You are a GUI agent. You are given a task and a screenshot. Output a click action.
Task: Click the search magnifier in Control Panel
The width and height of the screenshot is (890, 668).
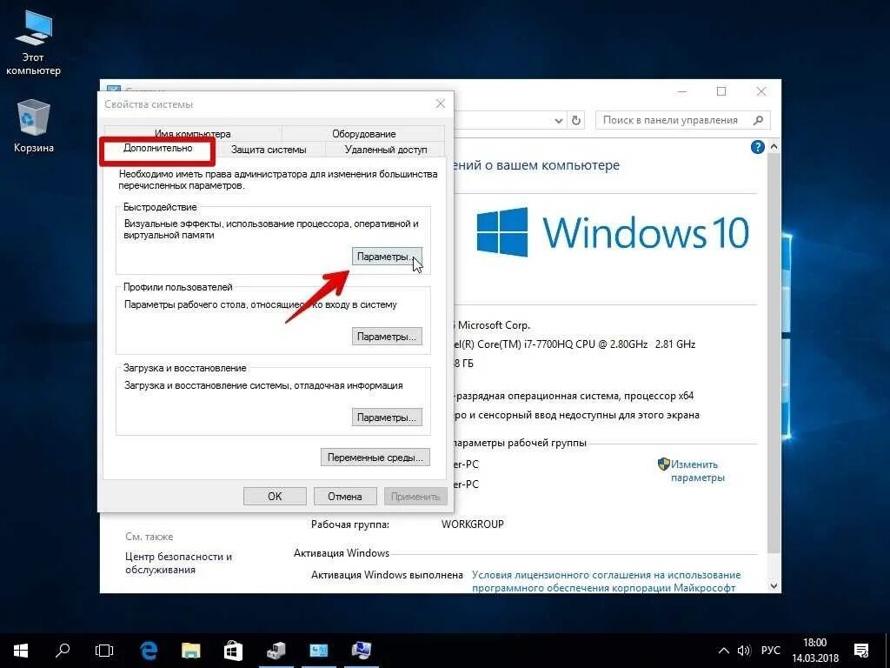(x=758, y=120)
